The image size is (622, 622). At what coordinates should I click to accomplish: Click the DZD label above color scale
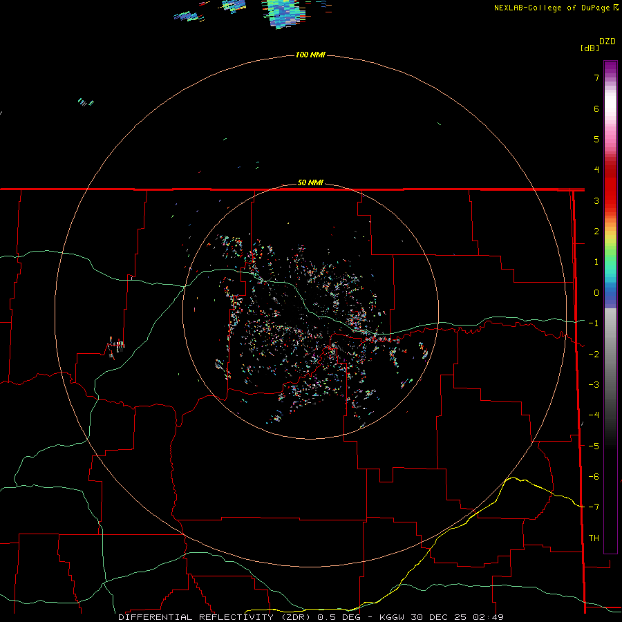click(x=607, y=41)
